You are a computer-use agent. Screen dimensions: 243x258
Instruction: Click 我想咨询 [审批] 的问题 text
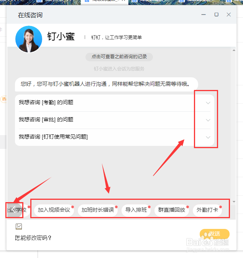(x=46, y=119)
